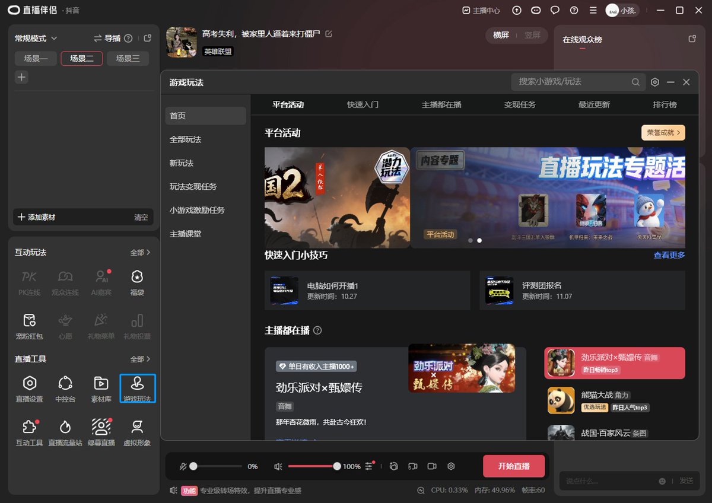Viewport: 712px width, 503px height.
Task: Go to the first carousel dot
Action: point(471,240)
